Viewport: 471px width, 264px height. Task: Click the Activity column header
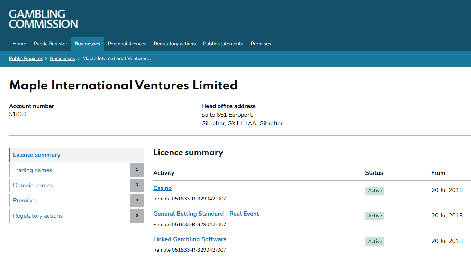[x=164, y=173]
